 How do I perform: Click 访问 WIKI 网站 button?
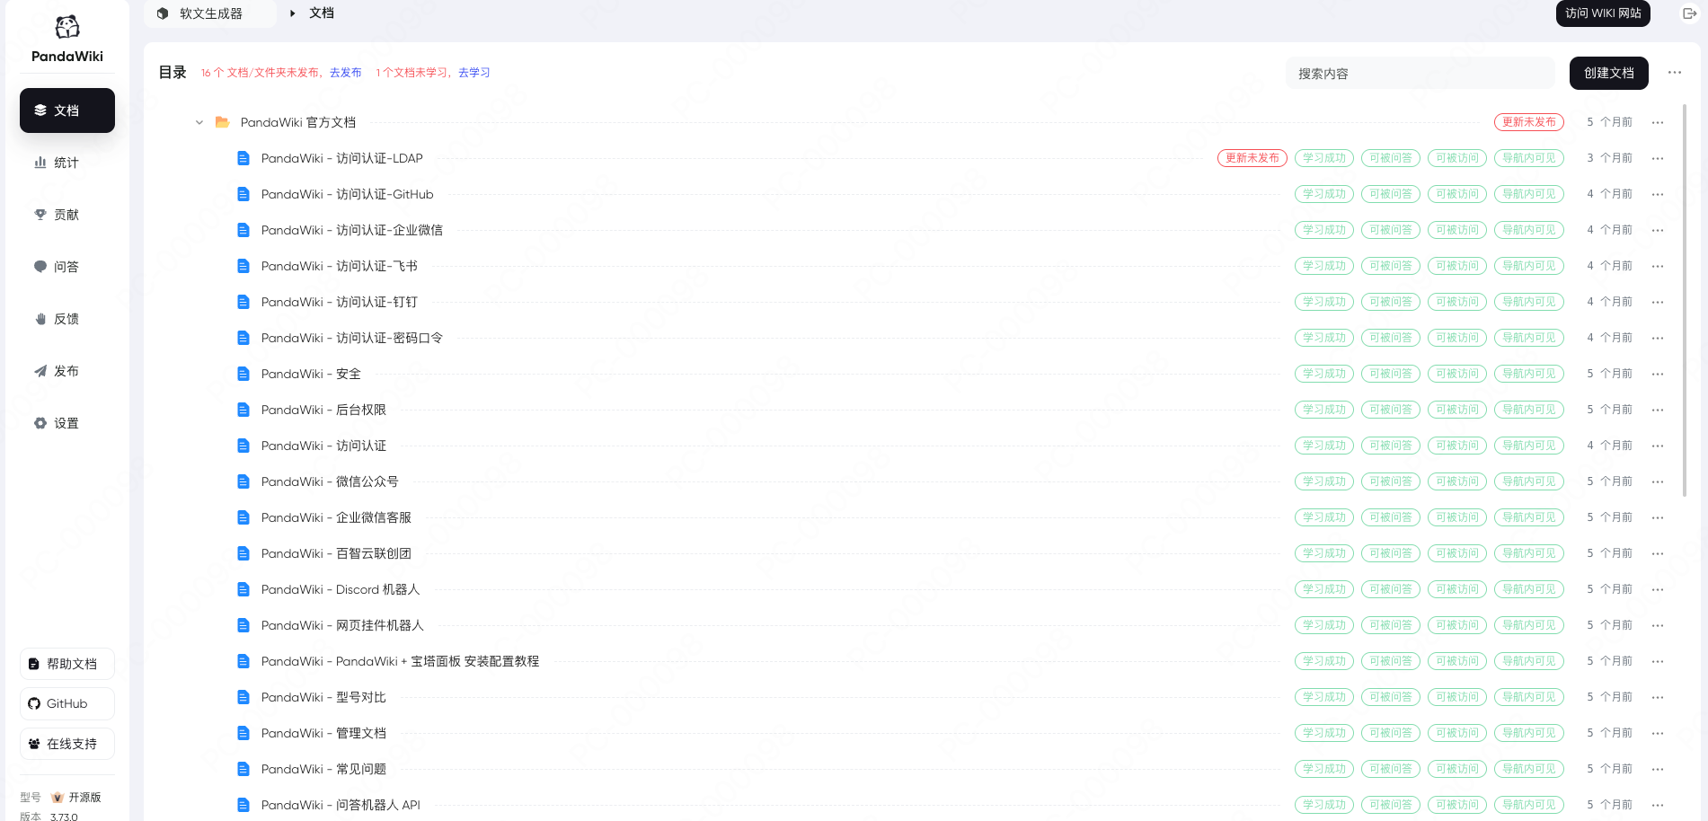tap(1603, 13)
